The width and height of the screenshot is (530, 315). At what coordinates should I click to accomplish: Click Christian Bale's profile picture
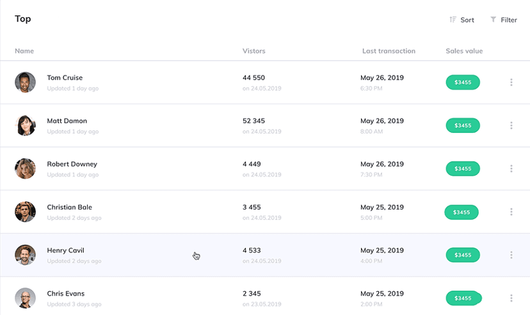pyautogui.click(x=25, y=211)
